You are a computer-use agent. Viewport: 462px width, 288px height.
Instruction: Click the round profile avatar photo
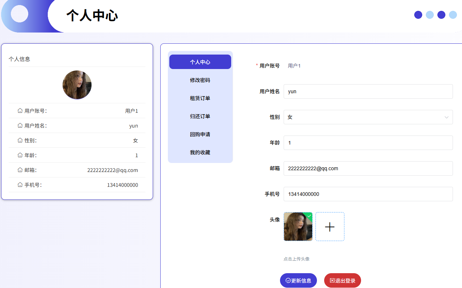point(77,85)
